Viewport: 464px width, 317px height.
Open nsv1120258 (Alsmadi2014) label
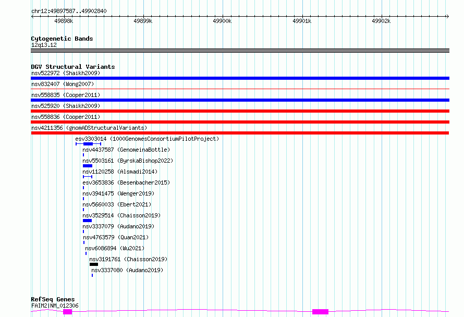pyautogui.click(x=120, y=172)
